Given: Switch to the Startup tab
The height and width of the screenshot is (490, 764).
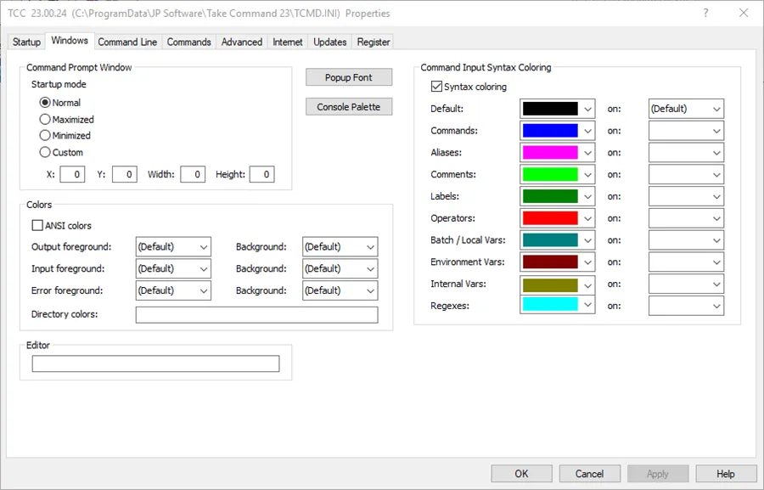Looking at the screenshot, I should 25,42.
